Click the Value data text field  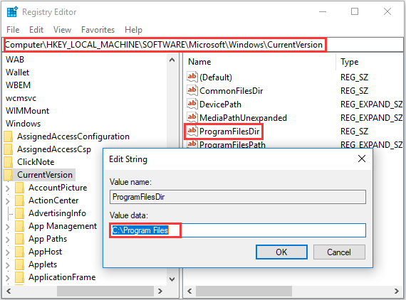tap(238, 230)
